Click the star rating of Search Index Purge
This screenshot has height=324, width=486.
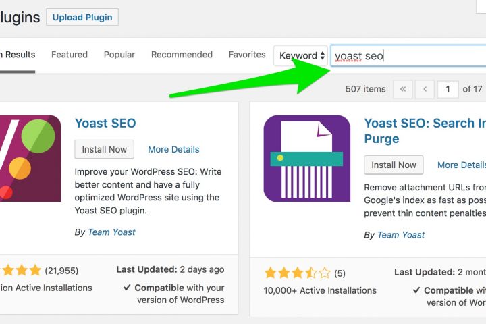pyautogui.click(x=298, y=273)
